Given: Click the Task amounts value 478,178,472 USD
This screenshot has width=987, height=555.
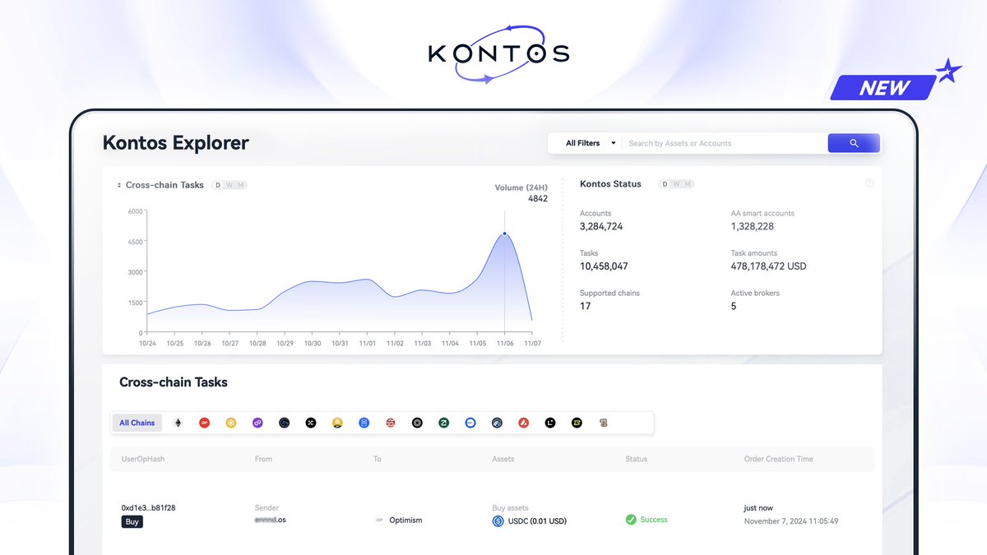Looking at the screenshot, I should point(769,266).
